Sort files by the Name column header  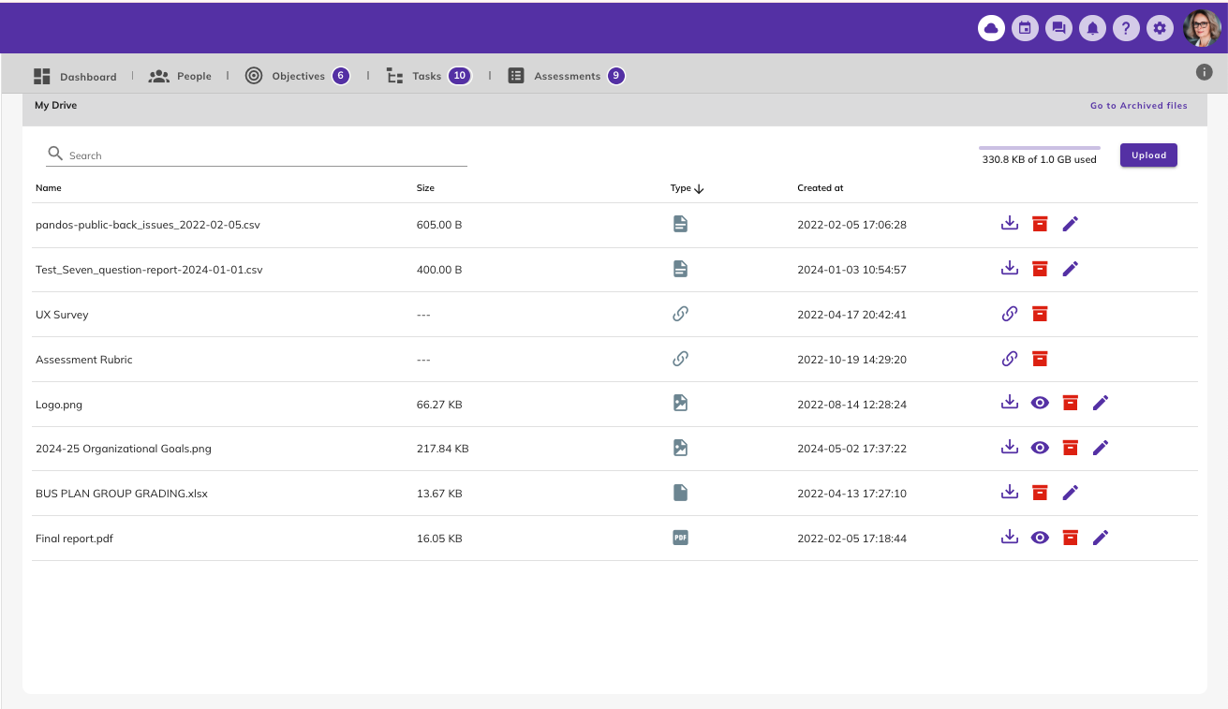49,188
